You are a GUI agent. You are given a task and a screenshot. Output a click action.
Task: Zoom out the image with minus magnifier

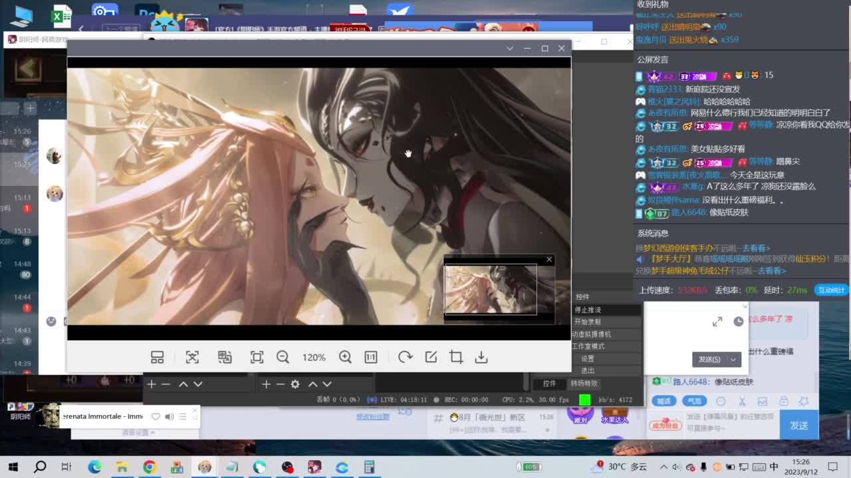(x=283, y=357)
